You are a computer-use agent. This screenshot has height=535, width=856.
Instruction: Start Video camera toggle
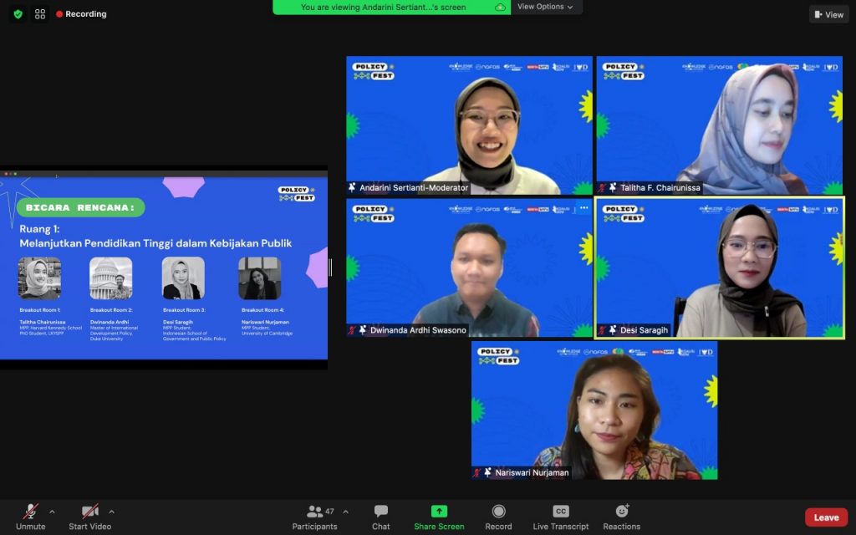89,512
